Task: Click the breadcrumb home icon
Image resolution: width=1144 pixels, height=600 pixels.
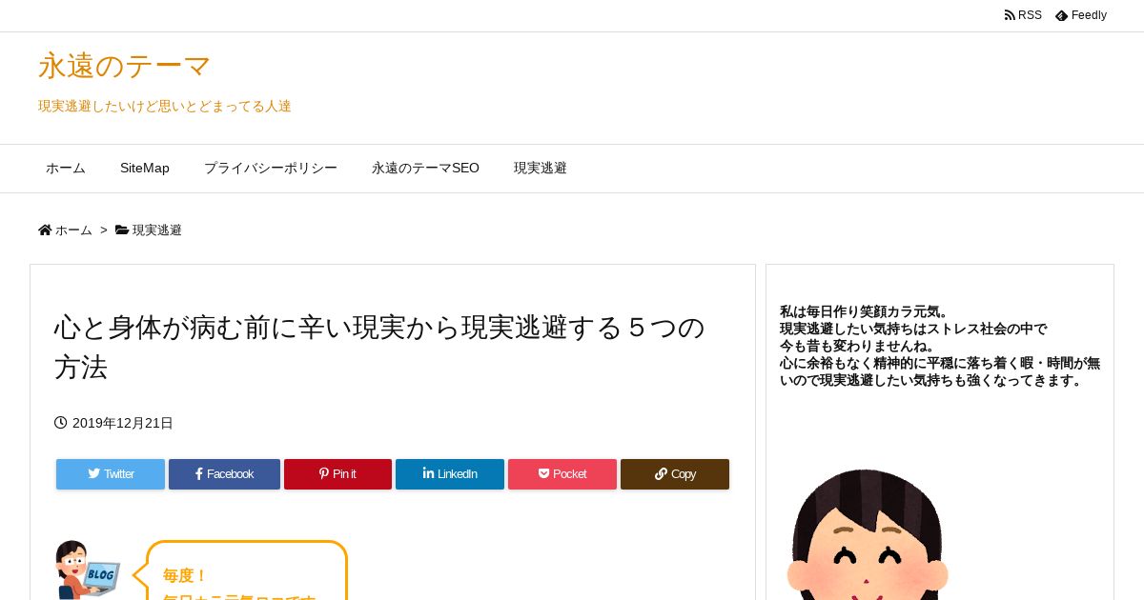Action: [45, 230]
